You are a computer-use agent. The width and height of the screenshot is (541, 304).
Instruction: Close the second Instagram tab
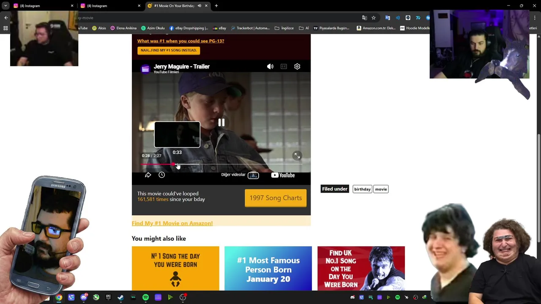[x=139, y=6]
